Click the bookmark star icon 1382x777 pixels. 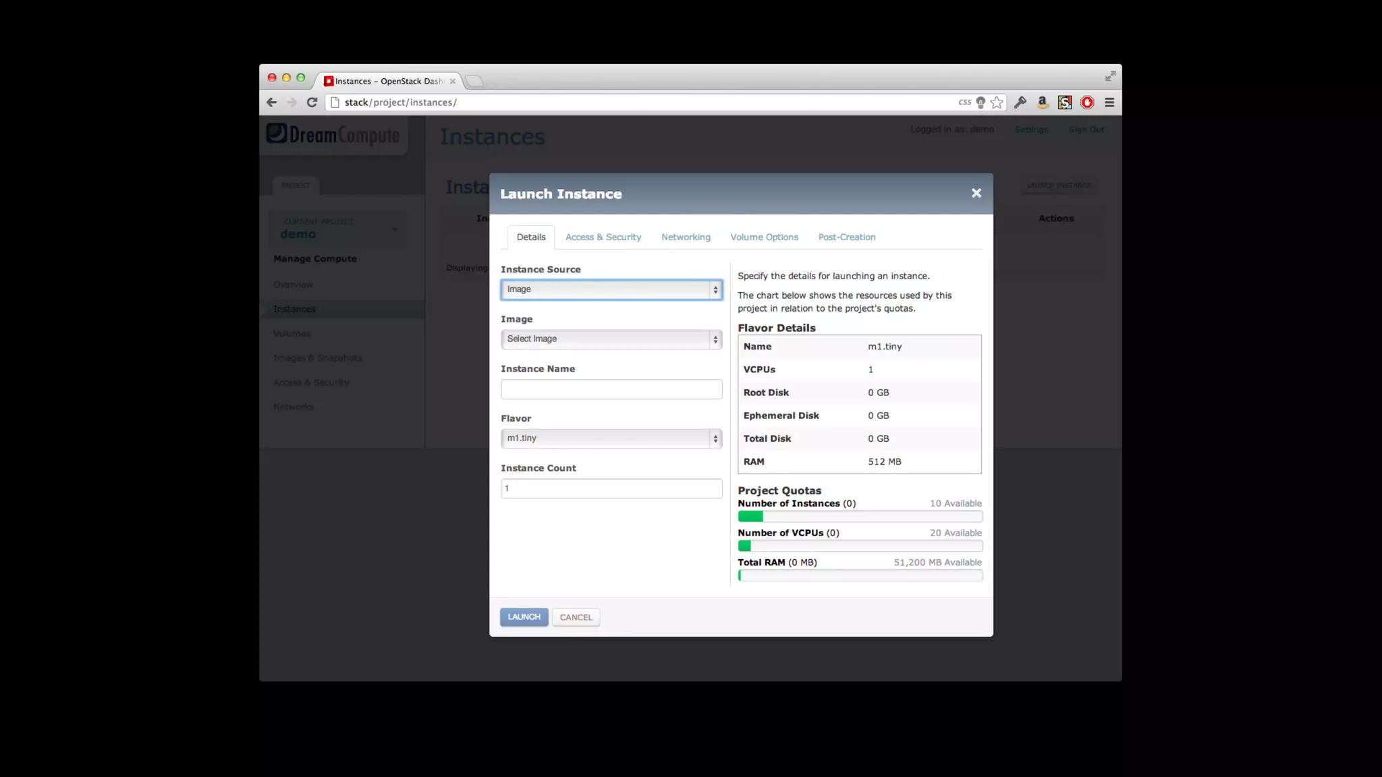coord(997,103)
